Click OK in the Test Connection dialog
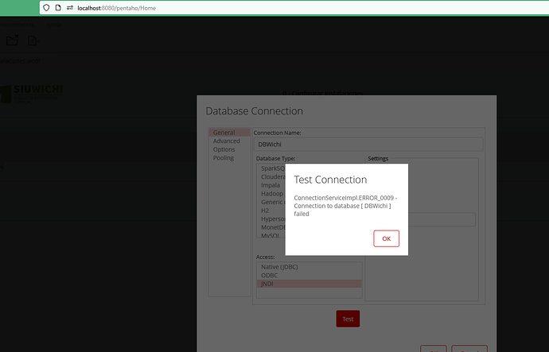 point(386,238)
